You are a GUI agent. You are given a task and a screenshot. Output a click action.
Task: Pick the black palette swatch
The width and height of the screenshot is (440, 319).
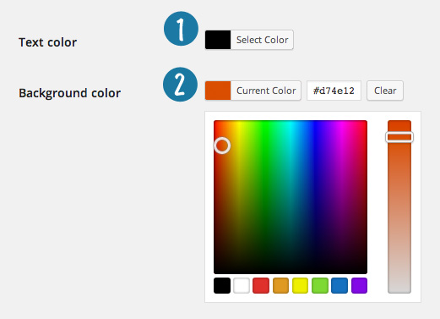(x=222, y=285)
